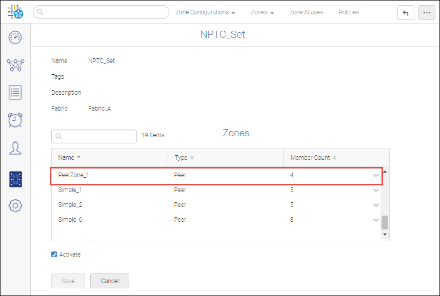The width and height of the screenshot is (440, 296).
Task: Open the inventory list icon in sidebar
Action: [x=15, y=93]
